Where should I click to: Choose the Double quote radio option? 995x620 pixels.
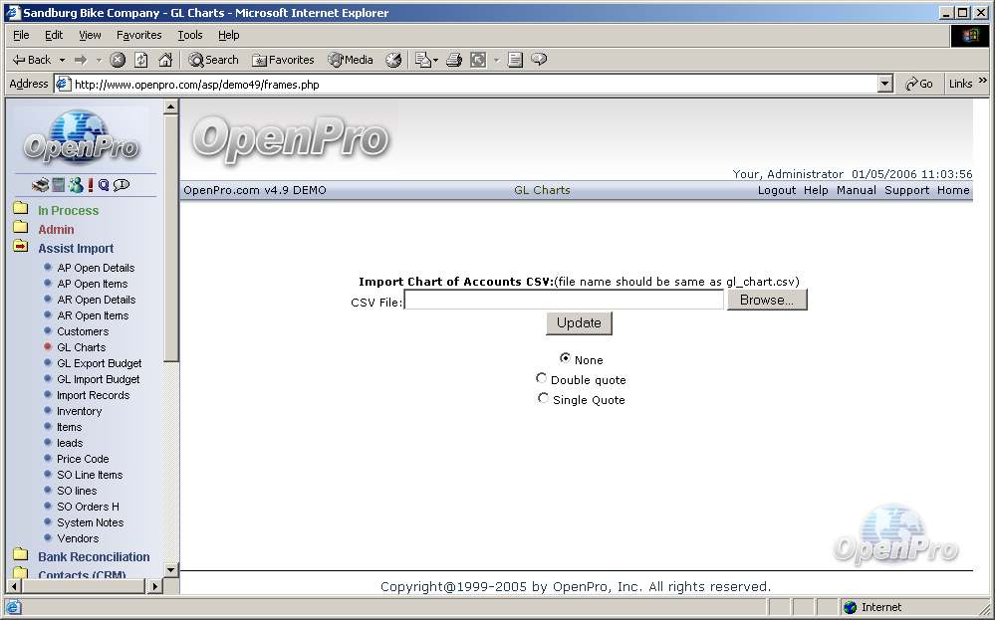542,378
